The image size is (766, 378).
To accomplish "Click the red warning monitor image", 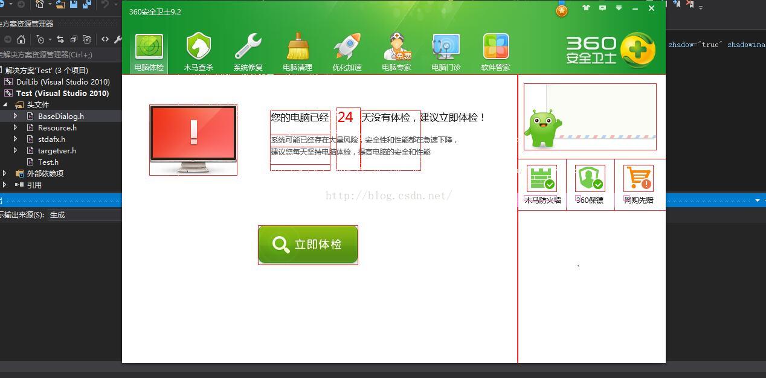I will (x=193, y=140).
